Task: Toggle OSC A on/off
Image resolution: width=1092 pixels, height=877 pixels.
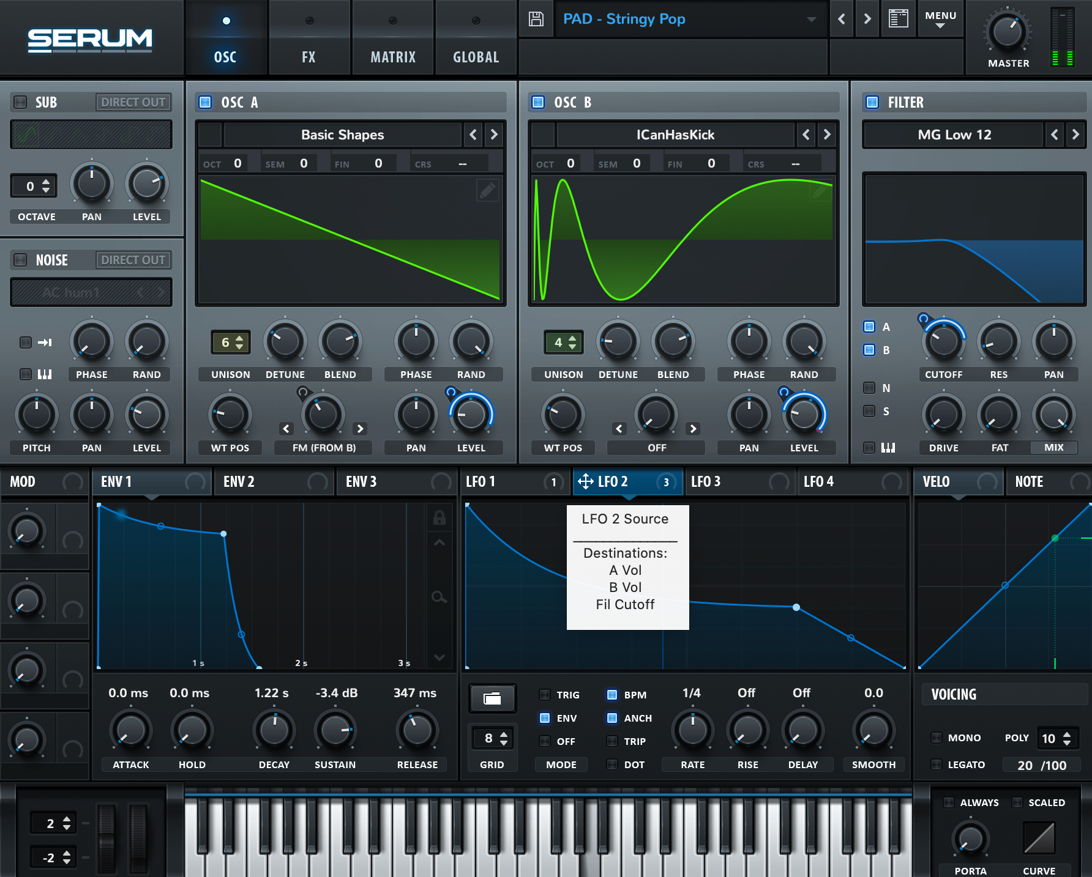Action: click(x=205, y=102)
